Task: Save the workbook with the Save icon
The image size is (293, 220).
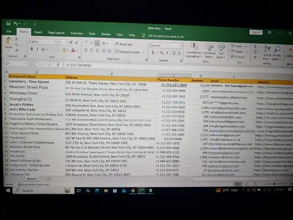Action: click(x=8, y=23)
